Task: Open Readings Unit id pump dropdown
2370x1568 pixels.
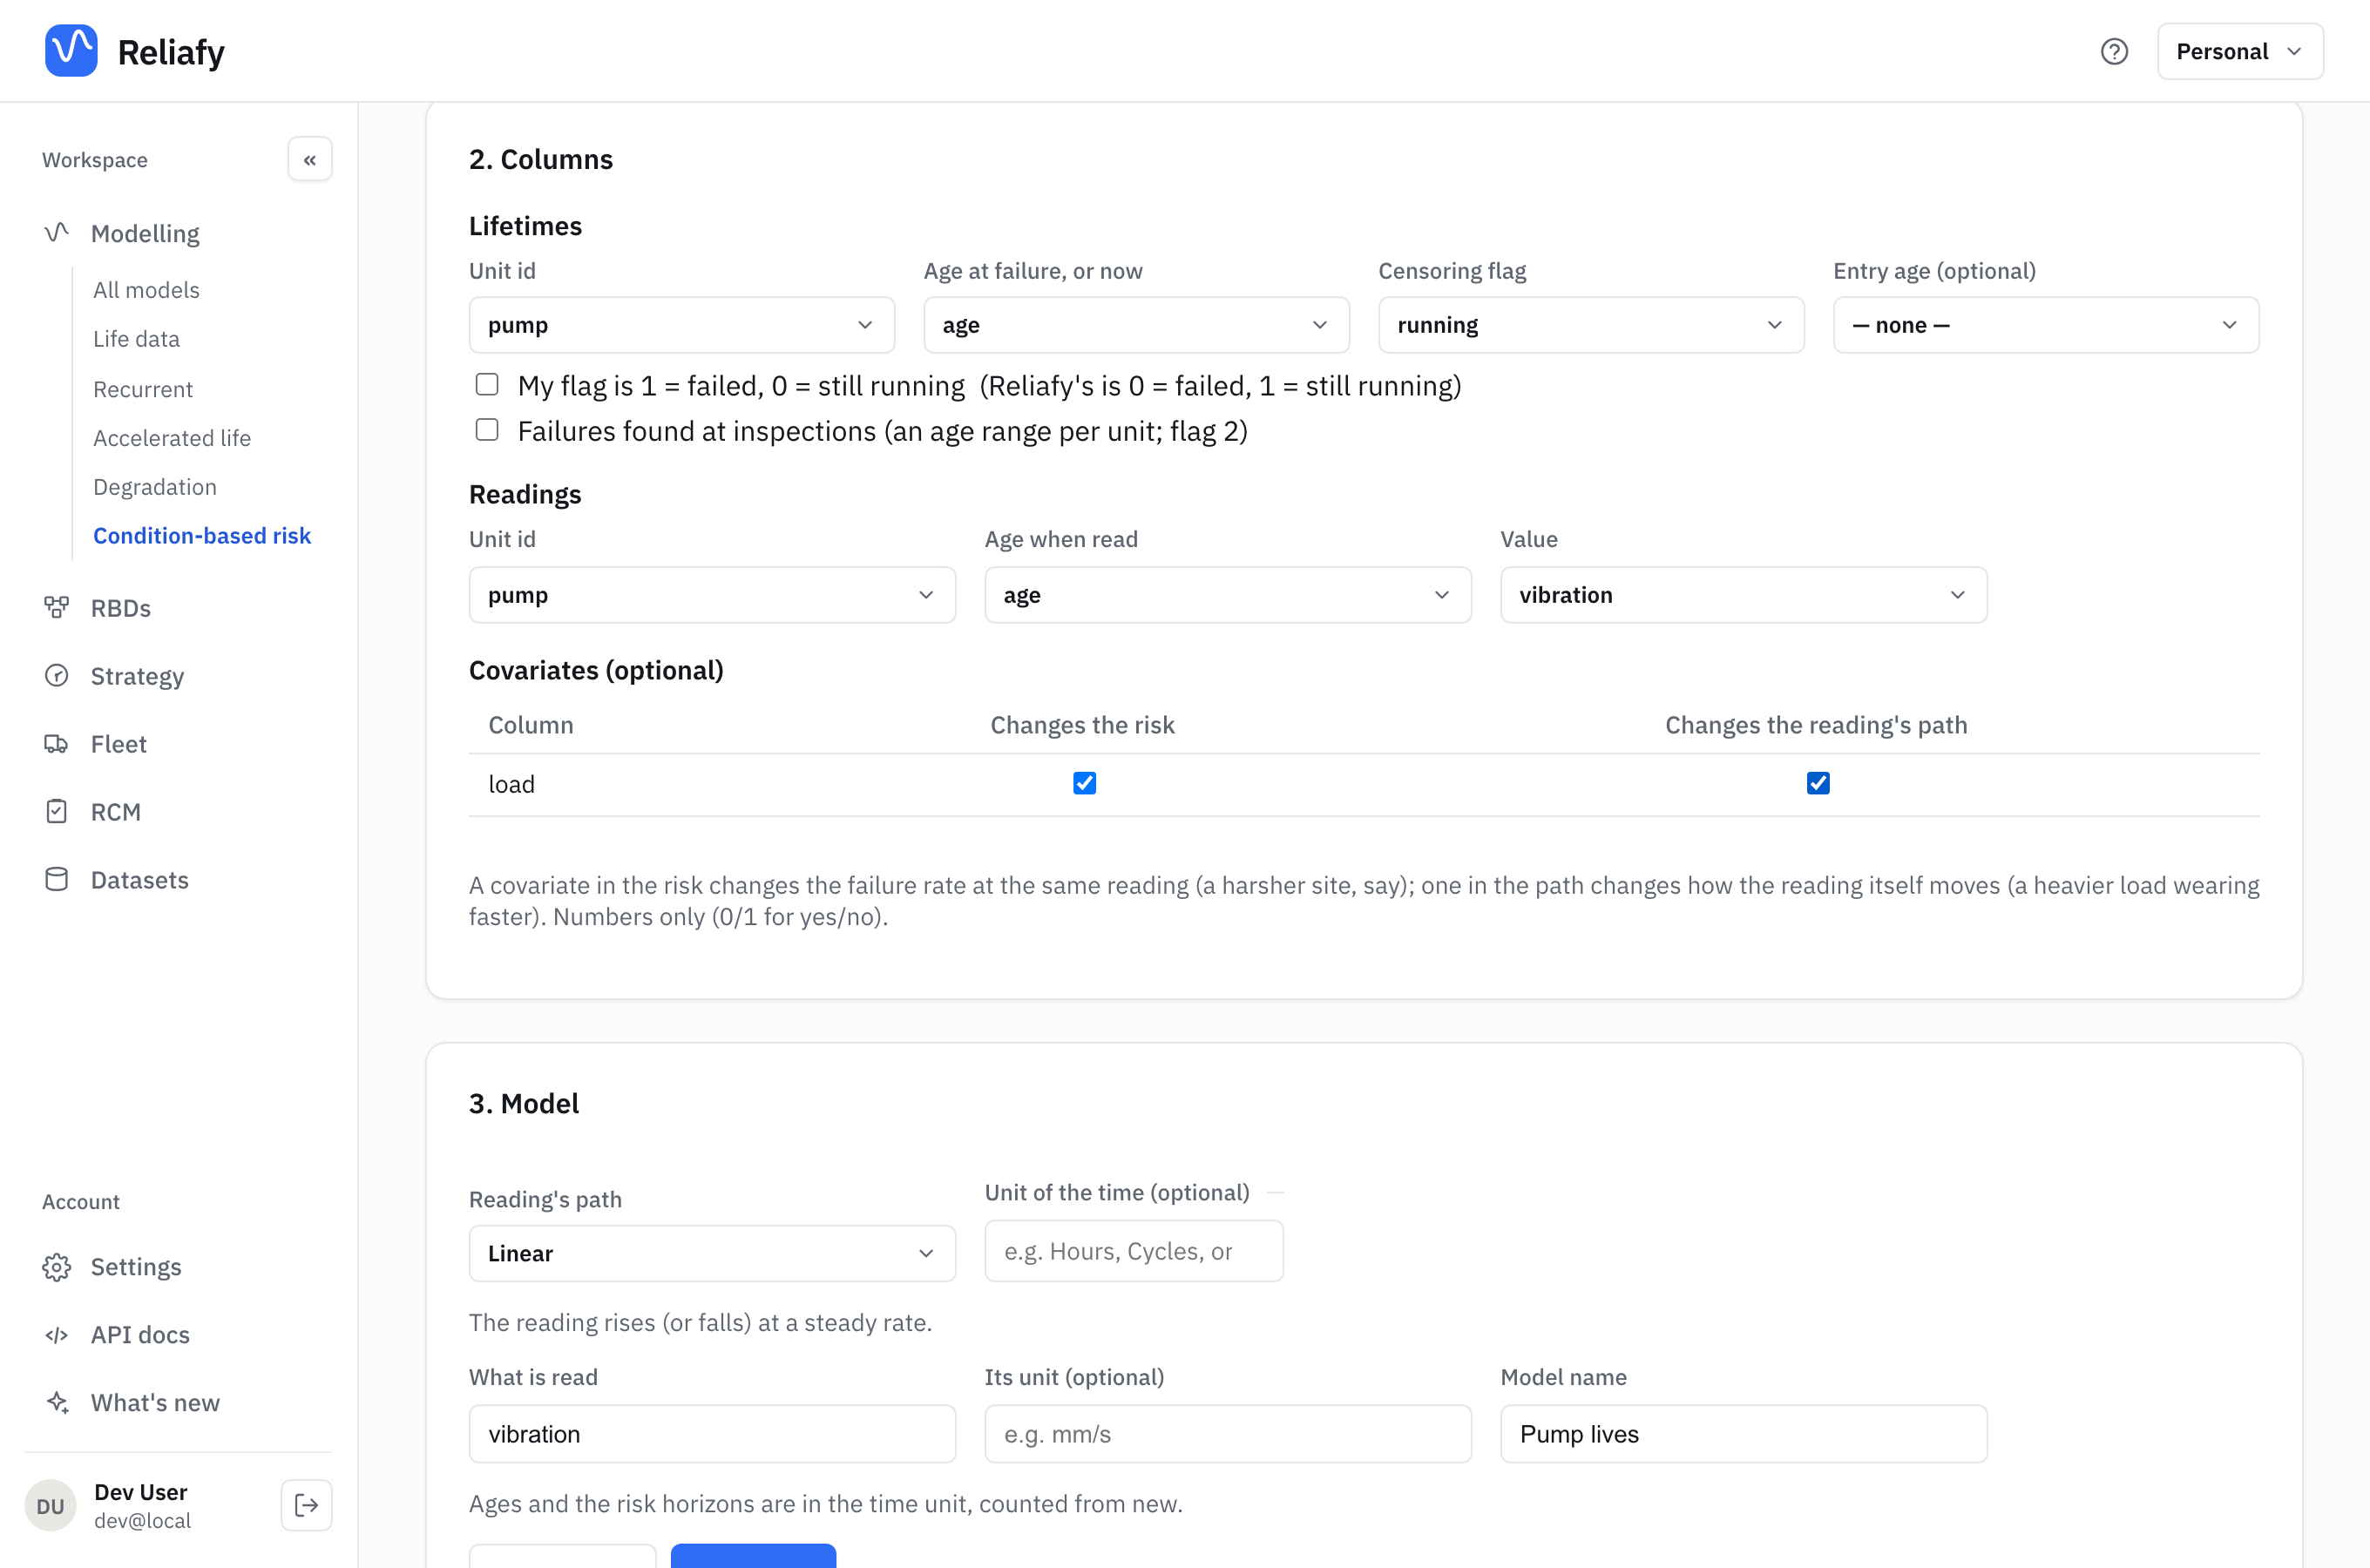Action: [x=712, y=595]
